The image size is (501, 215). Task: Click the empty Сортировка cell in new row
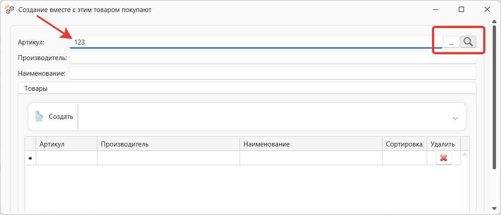[x=404, y=158]
